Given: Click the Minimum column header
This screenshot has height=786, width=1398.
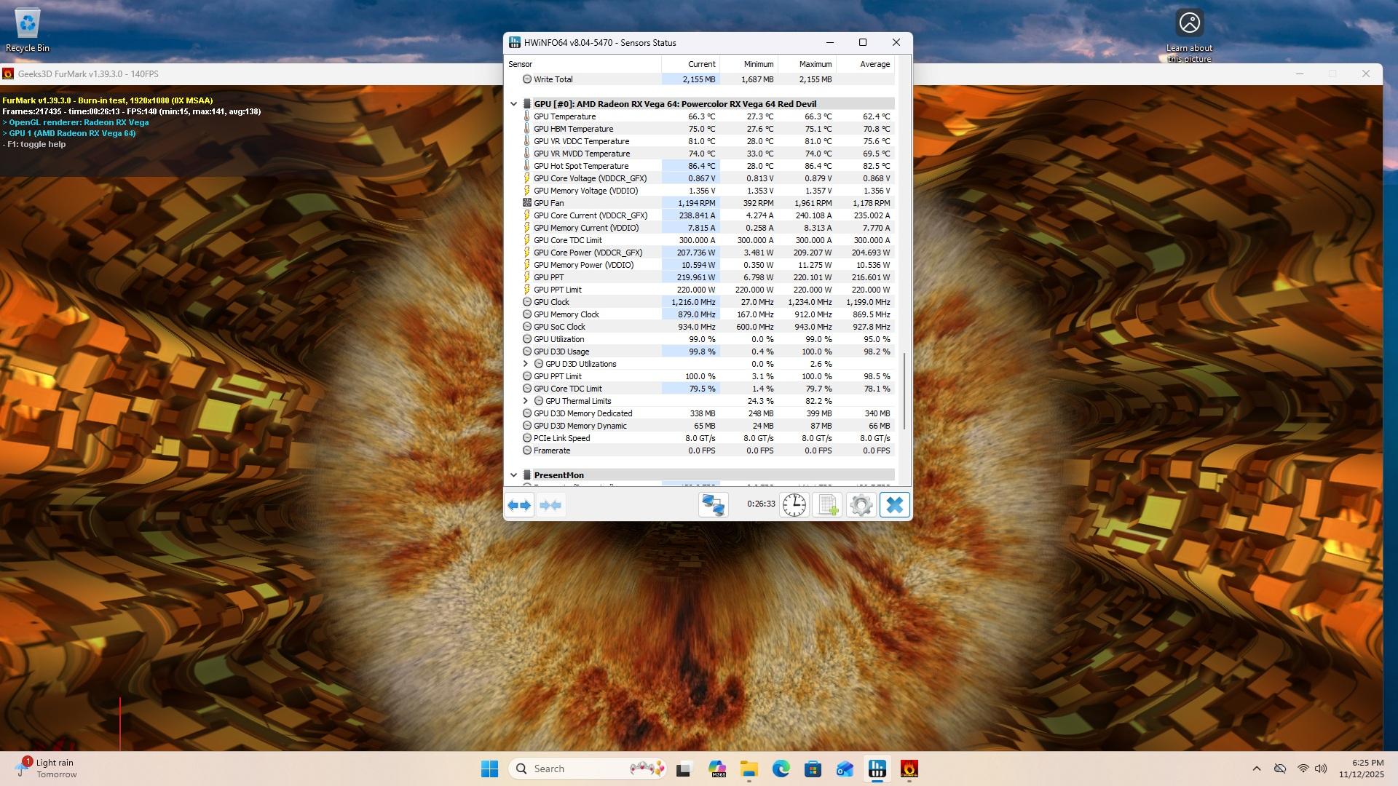Looking at the screenshot, I should coord(749,64).
